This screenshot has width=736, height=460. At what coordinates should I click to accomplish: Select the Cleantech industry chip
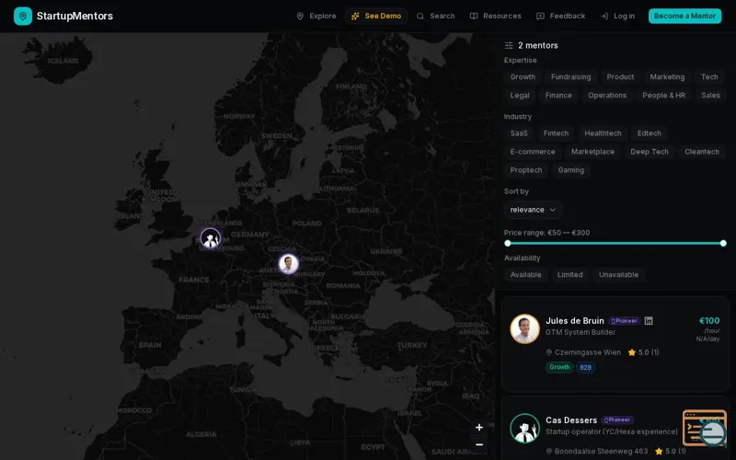coord(702,152)
